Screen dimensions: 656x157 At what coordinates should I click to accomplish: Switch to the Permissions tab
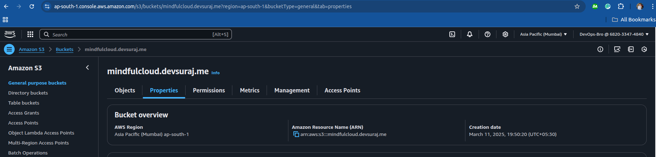pyautogui.click(x=209, y=90)
